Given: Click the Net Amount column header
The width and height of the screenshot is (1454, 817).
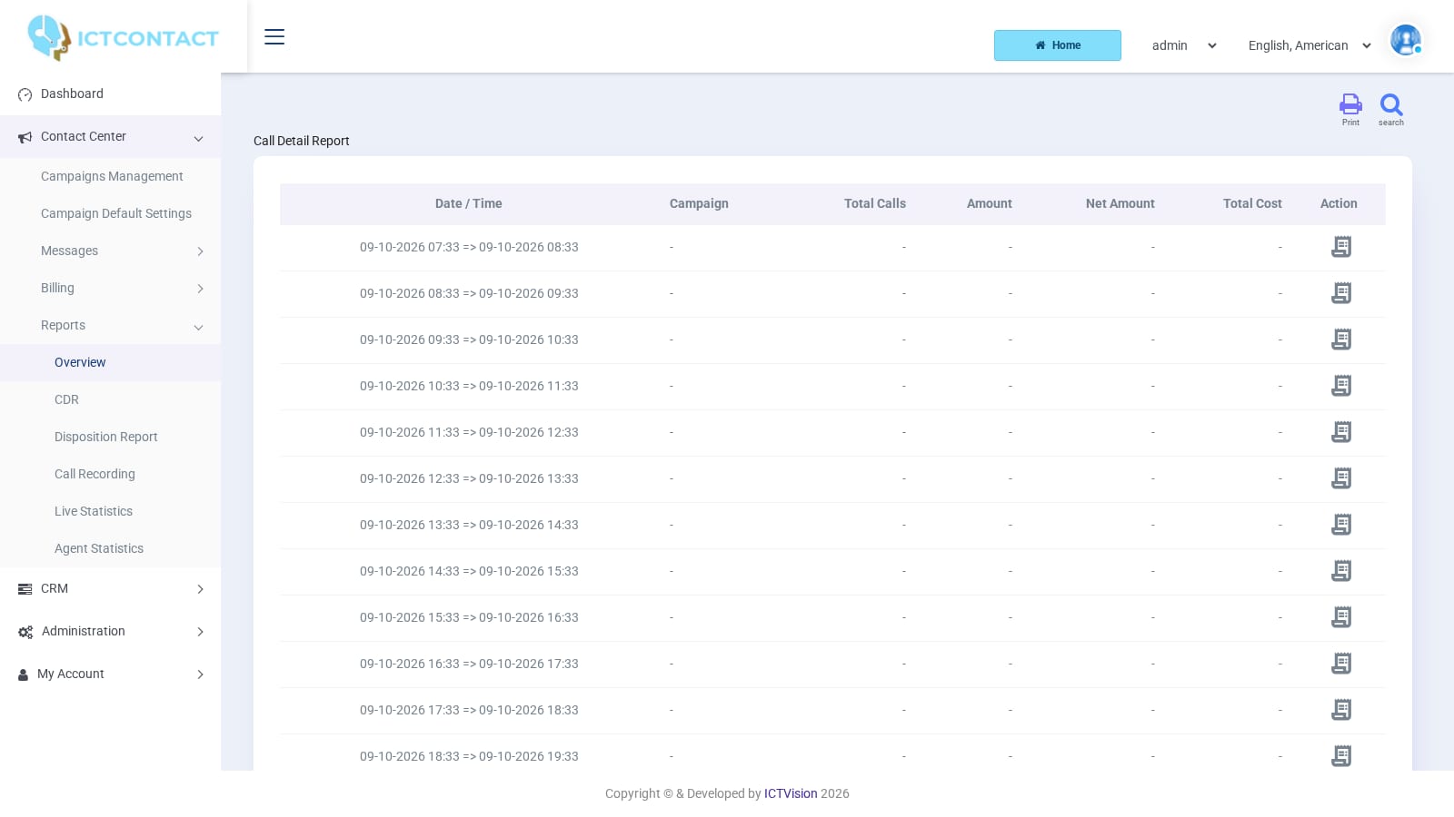Looking at the screenshot, I should (x=1120, y=203).
